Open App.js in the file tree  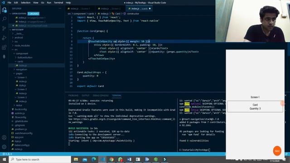coord(18,141)
